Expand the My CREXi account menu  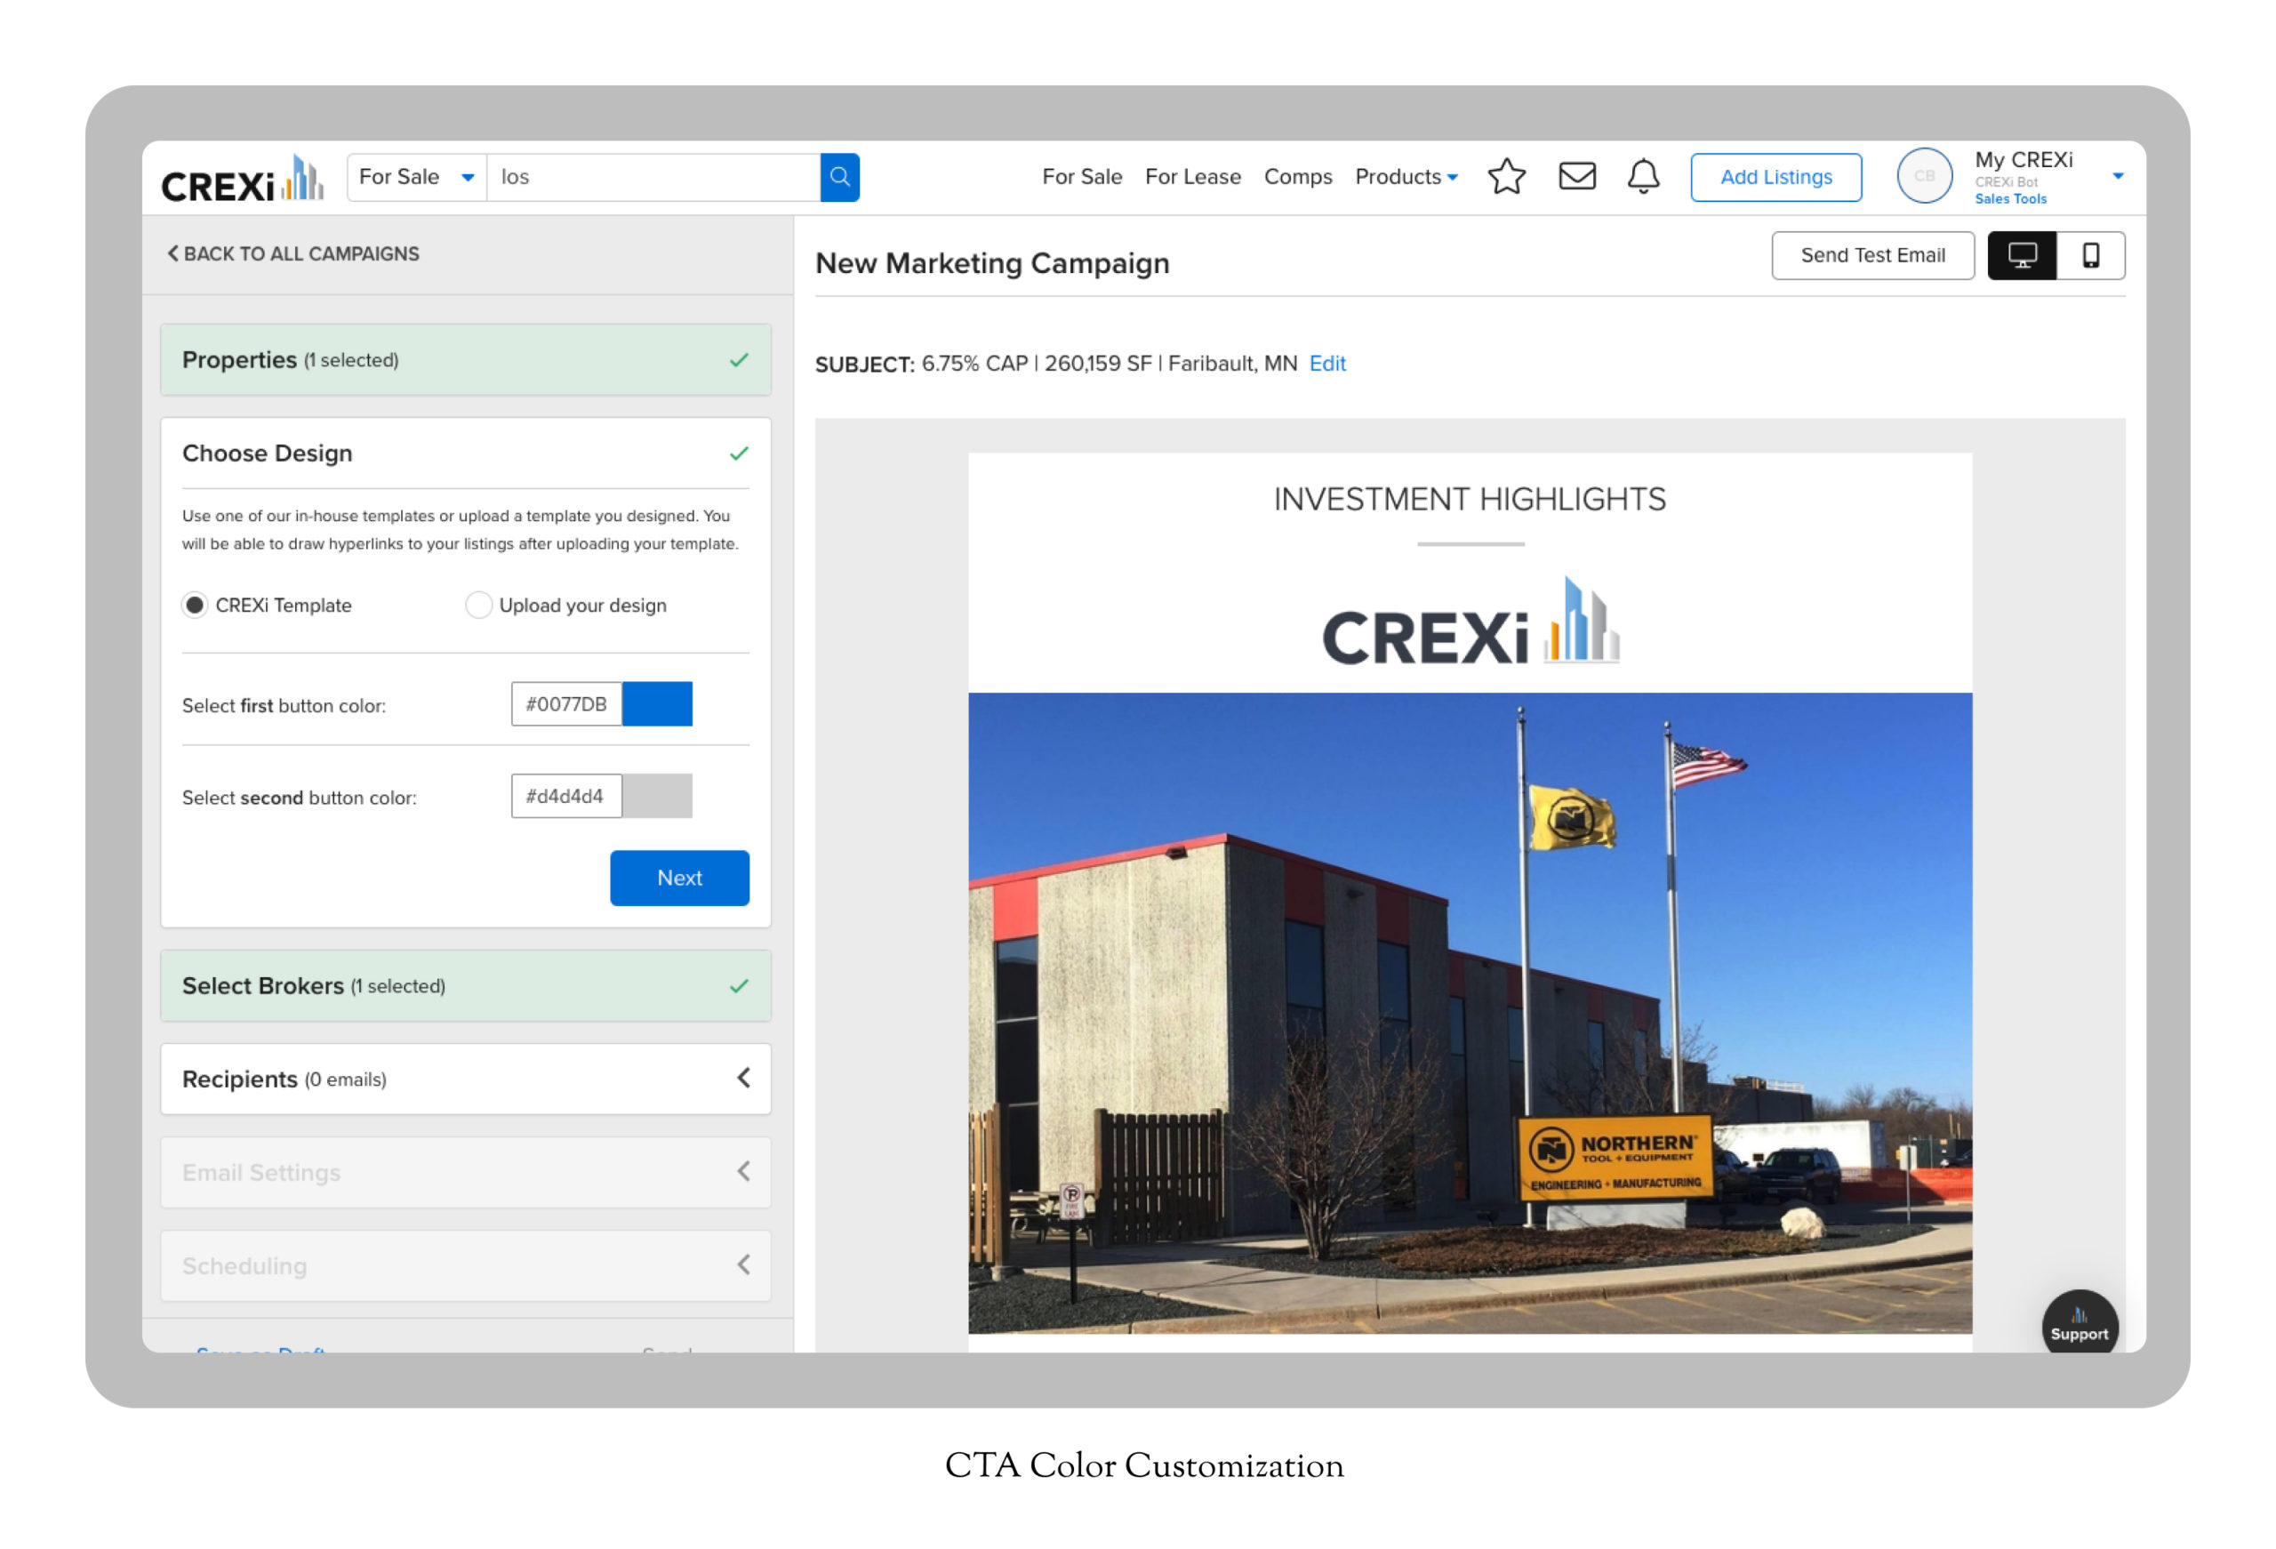2116,177
